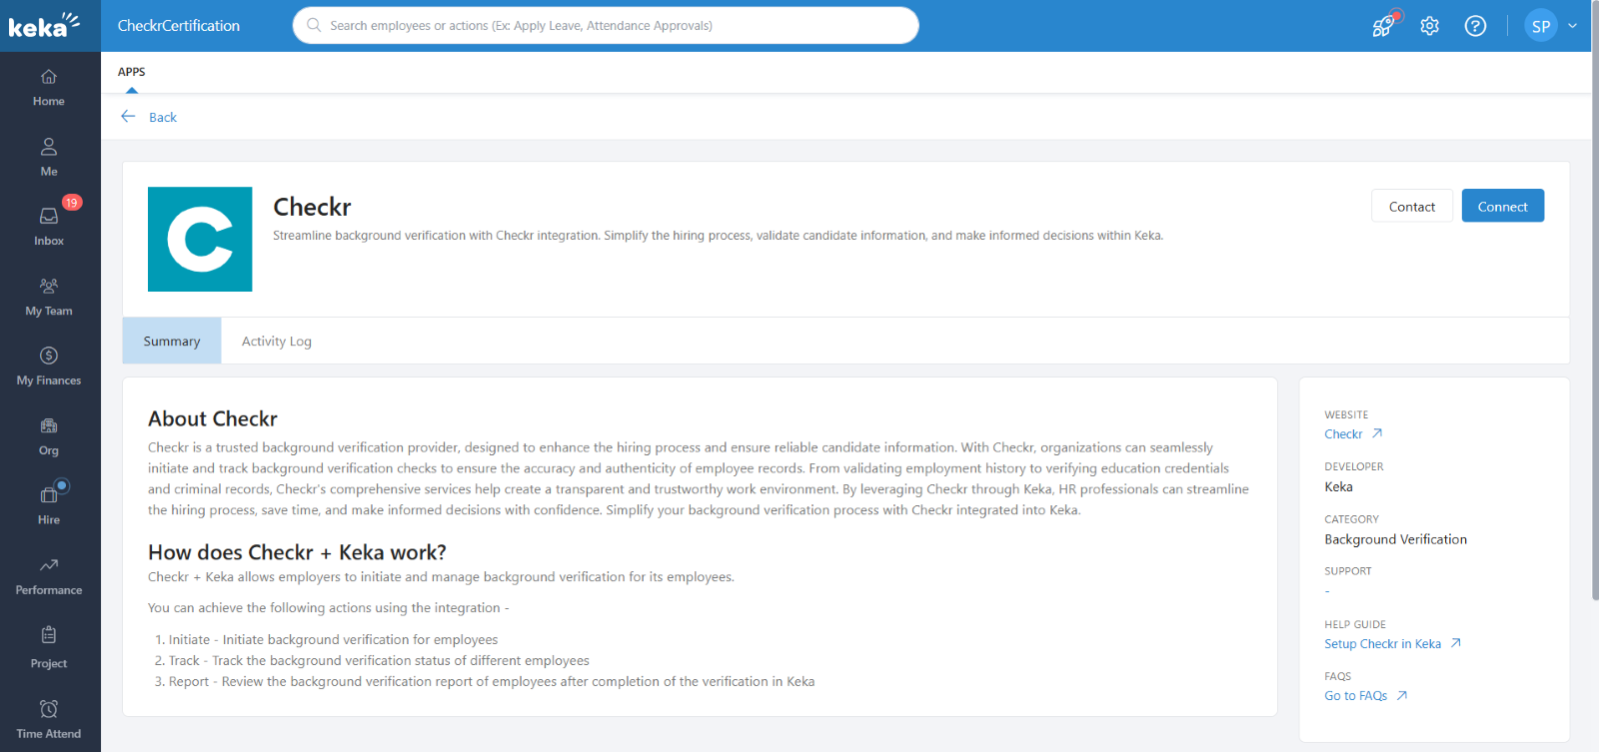Open settings gear in top bar
The image size is (1599, 752).
point(1430,26)
